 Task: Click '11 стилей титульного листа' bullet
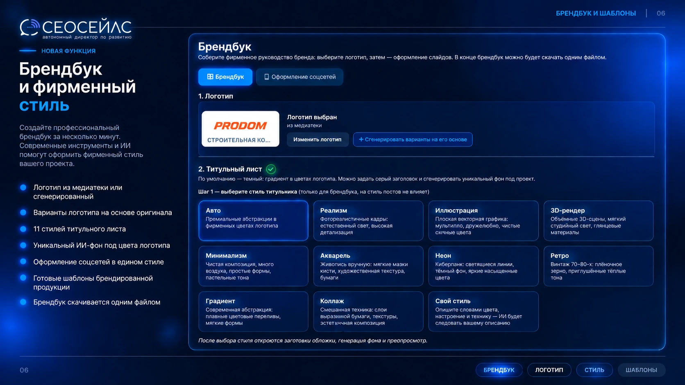tap(79, 229)
